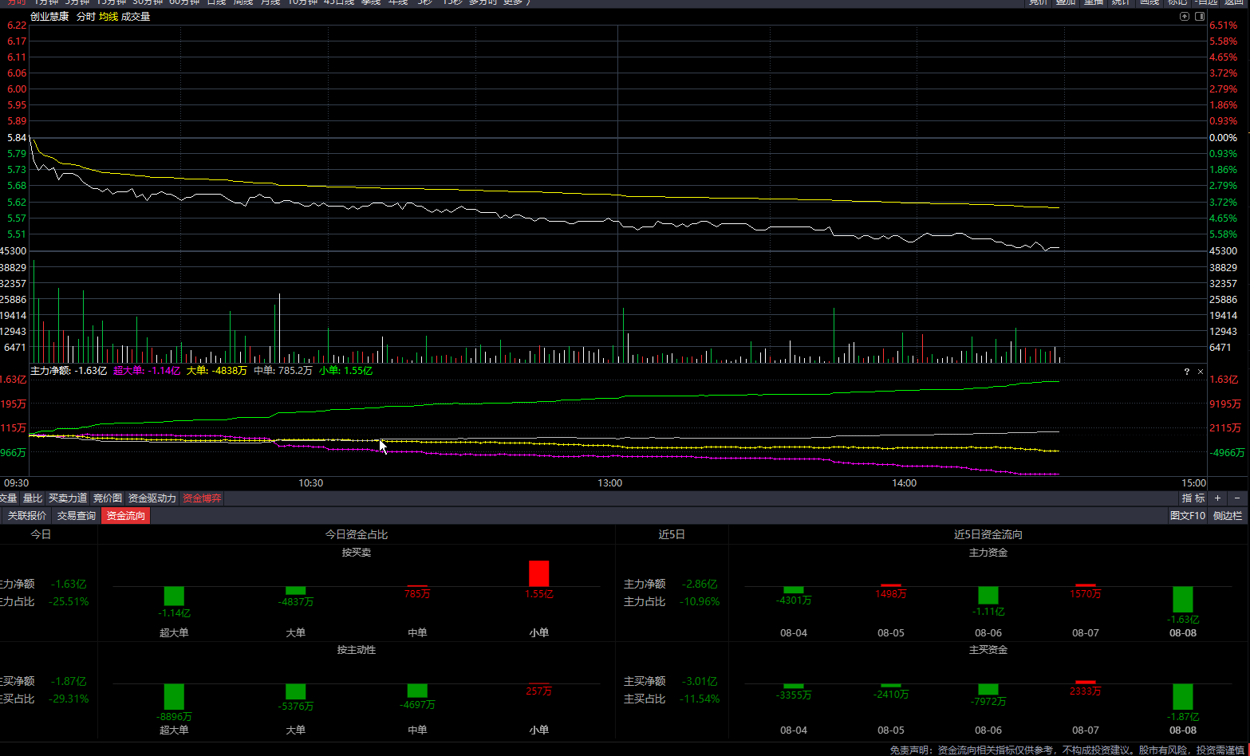Viewport: 1250px width, 756px height.
Task: Click the 1498万 value for 08-05 主力资金
Action: coord(891,594)
